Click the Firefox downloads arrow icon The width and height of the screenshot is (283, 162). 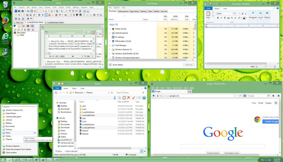pos(273,96)
